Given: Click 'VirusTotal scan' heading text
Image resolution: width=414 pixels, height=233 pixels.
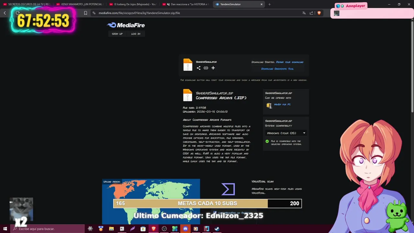Looking at the screenshot, I should point(263,182).
